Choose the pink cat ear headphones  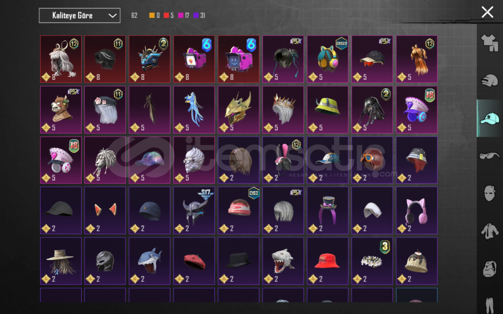click(417, 210)
